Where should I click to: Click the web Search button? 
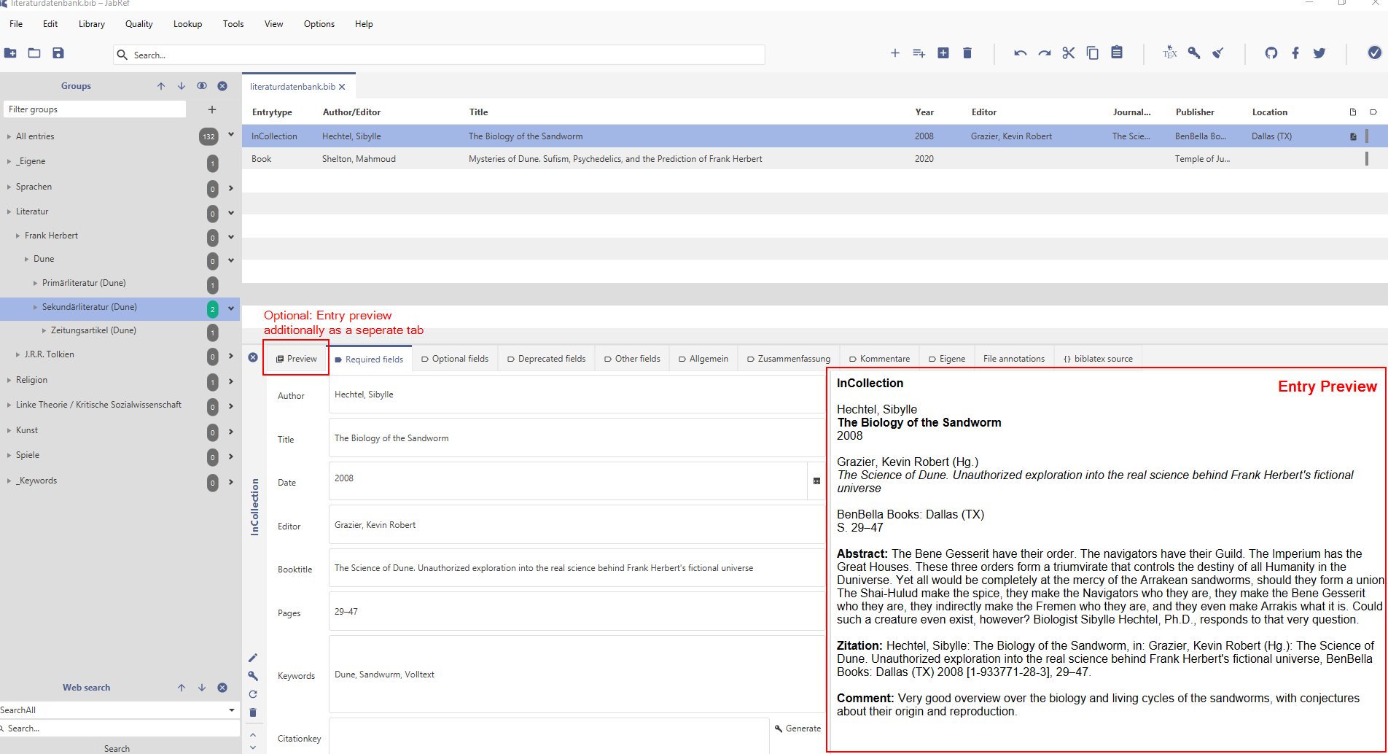pos(117,748)
